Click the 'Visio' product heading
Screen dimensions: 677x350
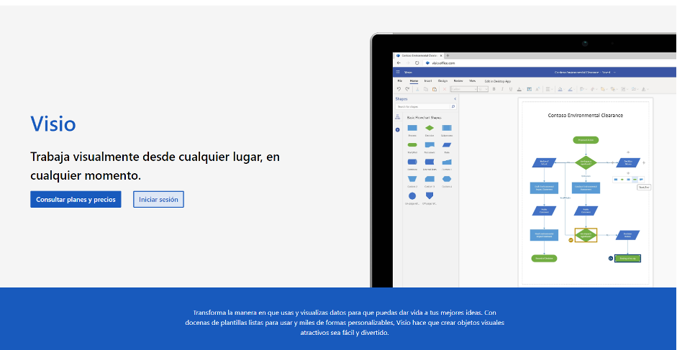[x=53, y=124]
